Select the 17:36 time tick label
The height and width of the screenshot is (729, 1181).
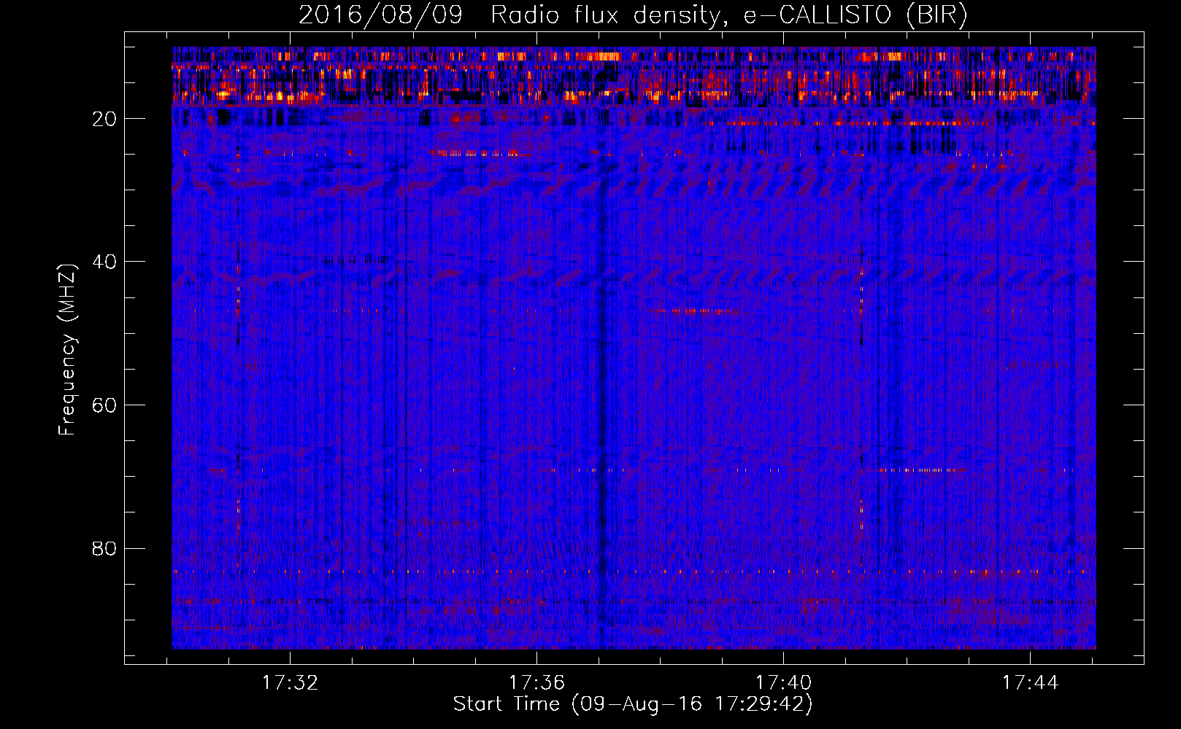[x=537, y=682]
